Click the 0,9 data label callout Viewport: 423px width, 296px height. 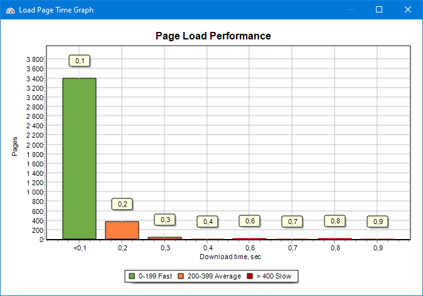378,222
